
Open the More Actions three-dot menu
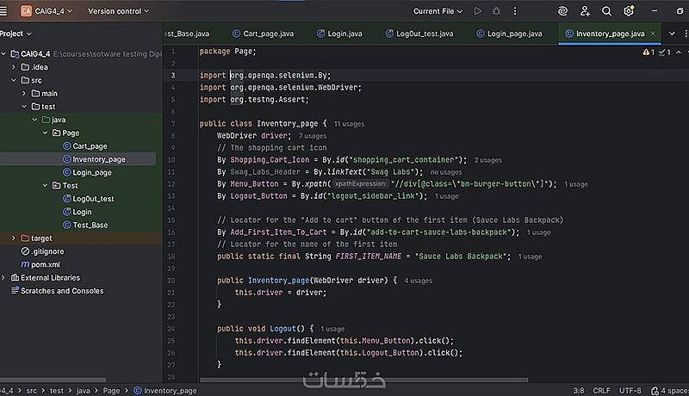pos(516,11)
